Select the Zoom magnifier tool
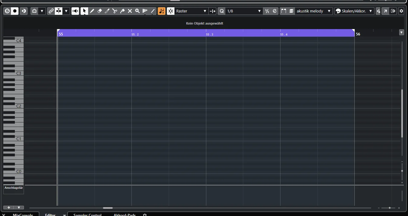 [x=137, y=11]
